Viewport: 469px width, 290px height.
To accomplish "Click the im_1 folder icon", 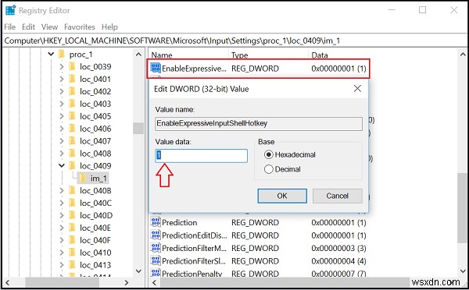I will 83,178.
